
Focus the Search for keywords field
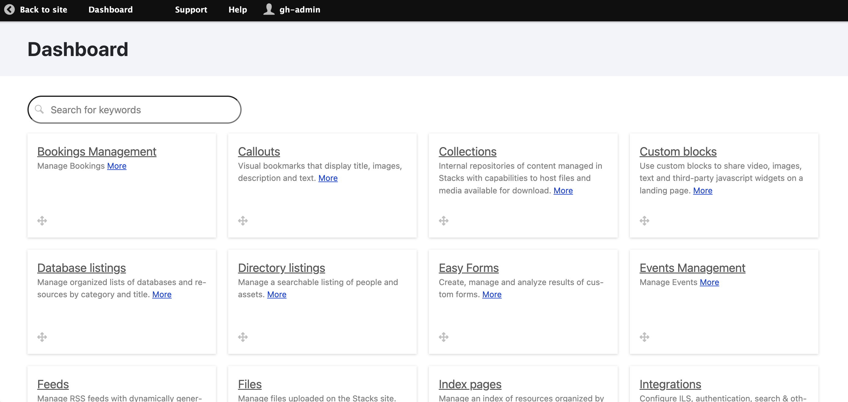142,110
